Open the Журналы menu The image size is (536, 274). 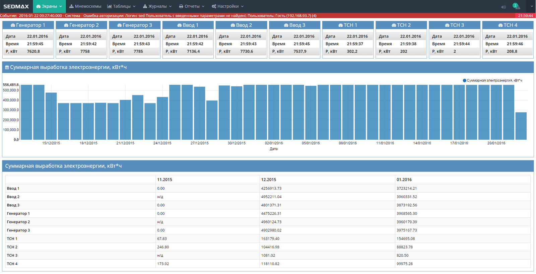coord(157,6)
